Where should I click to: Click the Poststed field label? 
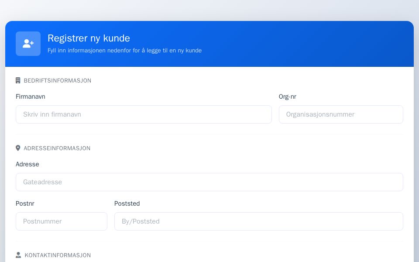(127, 203)
